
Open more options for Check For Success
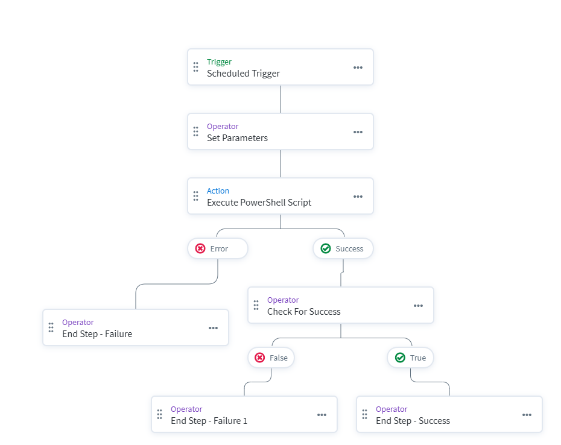[x=418, y=306]
